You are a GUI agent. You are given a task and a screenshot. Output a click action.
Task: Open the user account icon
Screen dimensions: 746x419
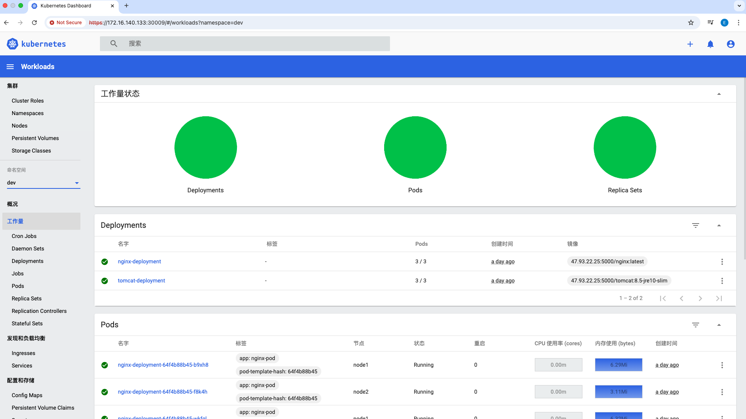tap(731, 44)
